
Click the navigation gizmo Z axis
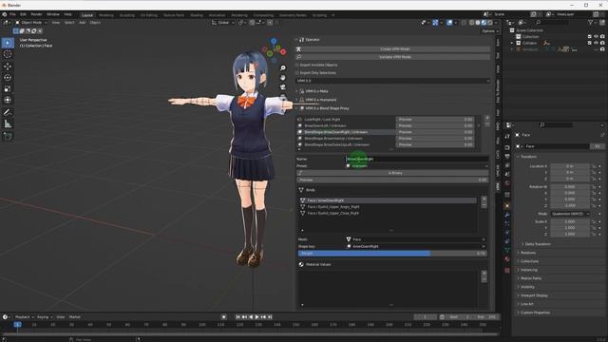pyautogui.click(x=274, y=41)
